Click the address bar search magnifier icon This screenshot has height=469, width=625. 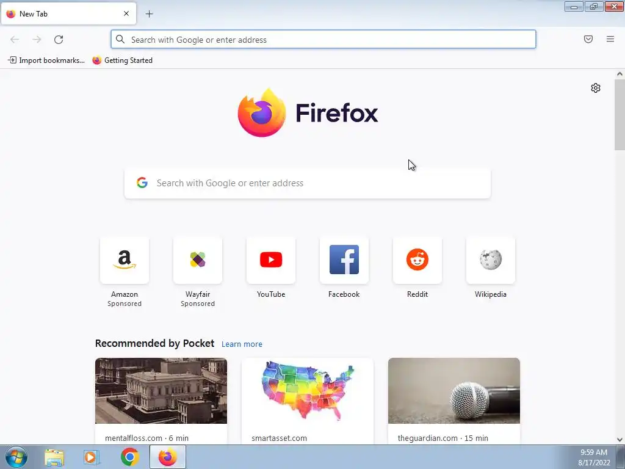[120, 39]
